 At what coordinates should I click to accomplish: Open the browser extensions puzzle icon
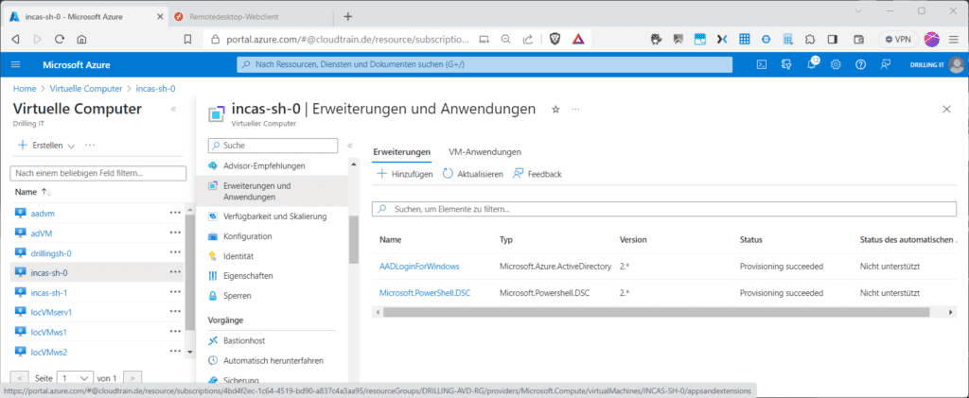810,39
